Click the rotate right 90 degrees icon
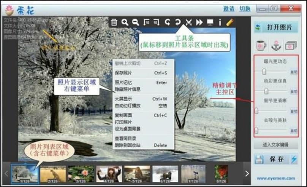 click(x=157, y=22)
